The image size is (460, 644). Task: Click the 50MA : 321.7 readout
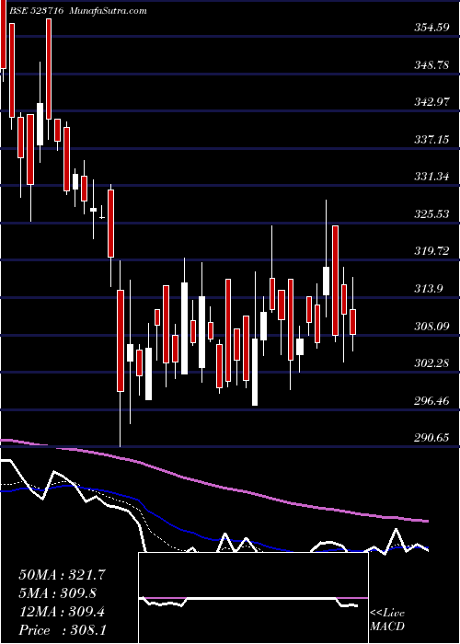63,575
